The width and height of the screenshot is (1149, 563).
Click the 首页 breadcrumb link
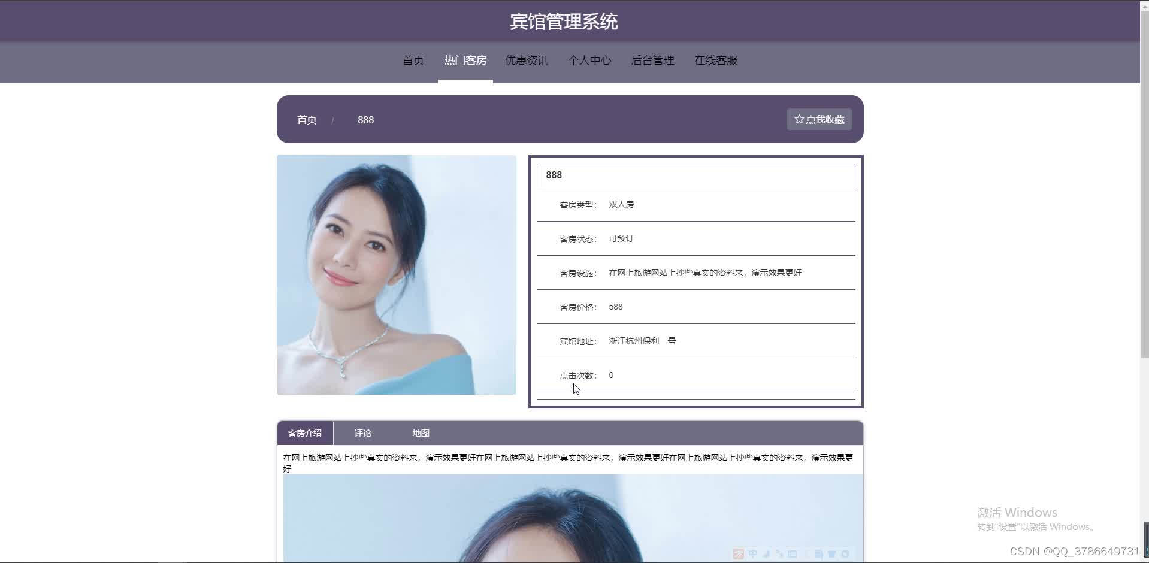[x=307, y=120]
